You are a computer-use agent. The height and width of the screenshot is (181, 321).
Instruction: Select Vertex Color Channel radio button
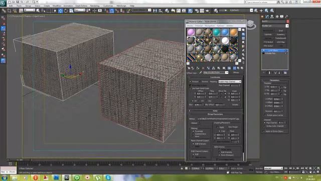264,126
